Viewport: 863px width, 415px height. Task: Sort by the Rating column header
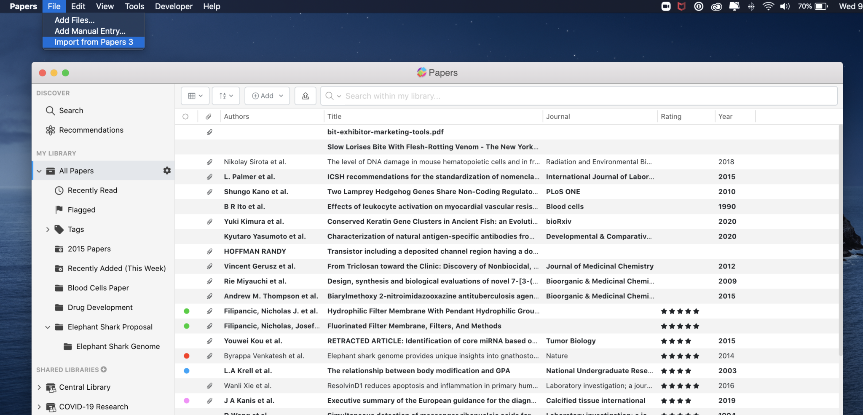coord(671,117)
